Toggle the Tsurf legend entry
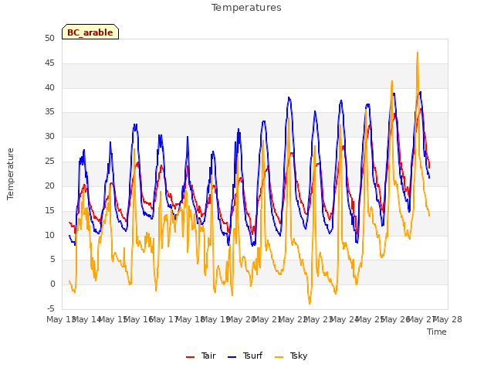The width and height of the screenshot is (494, 371). click(245, 356)
